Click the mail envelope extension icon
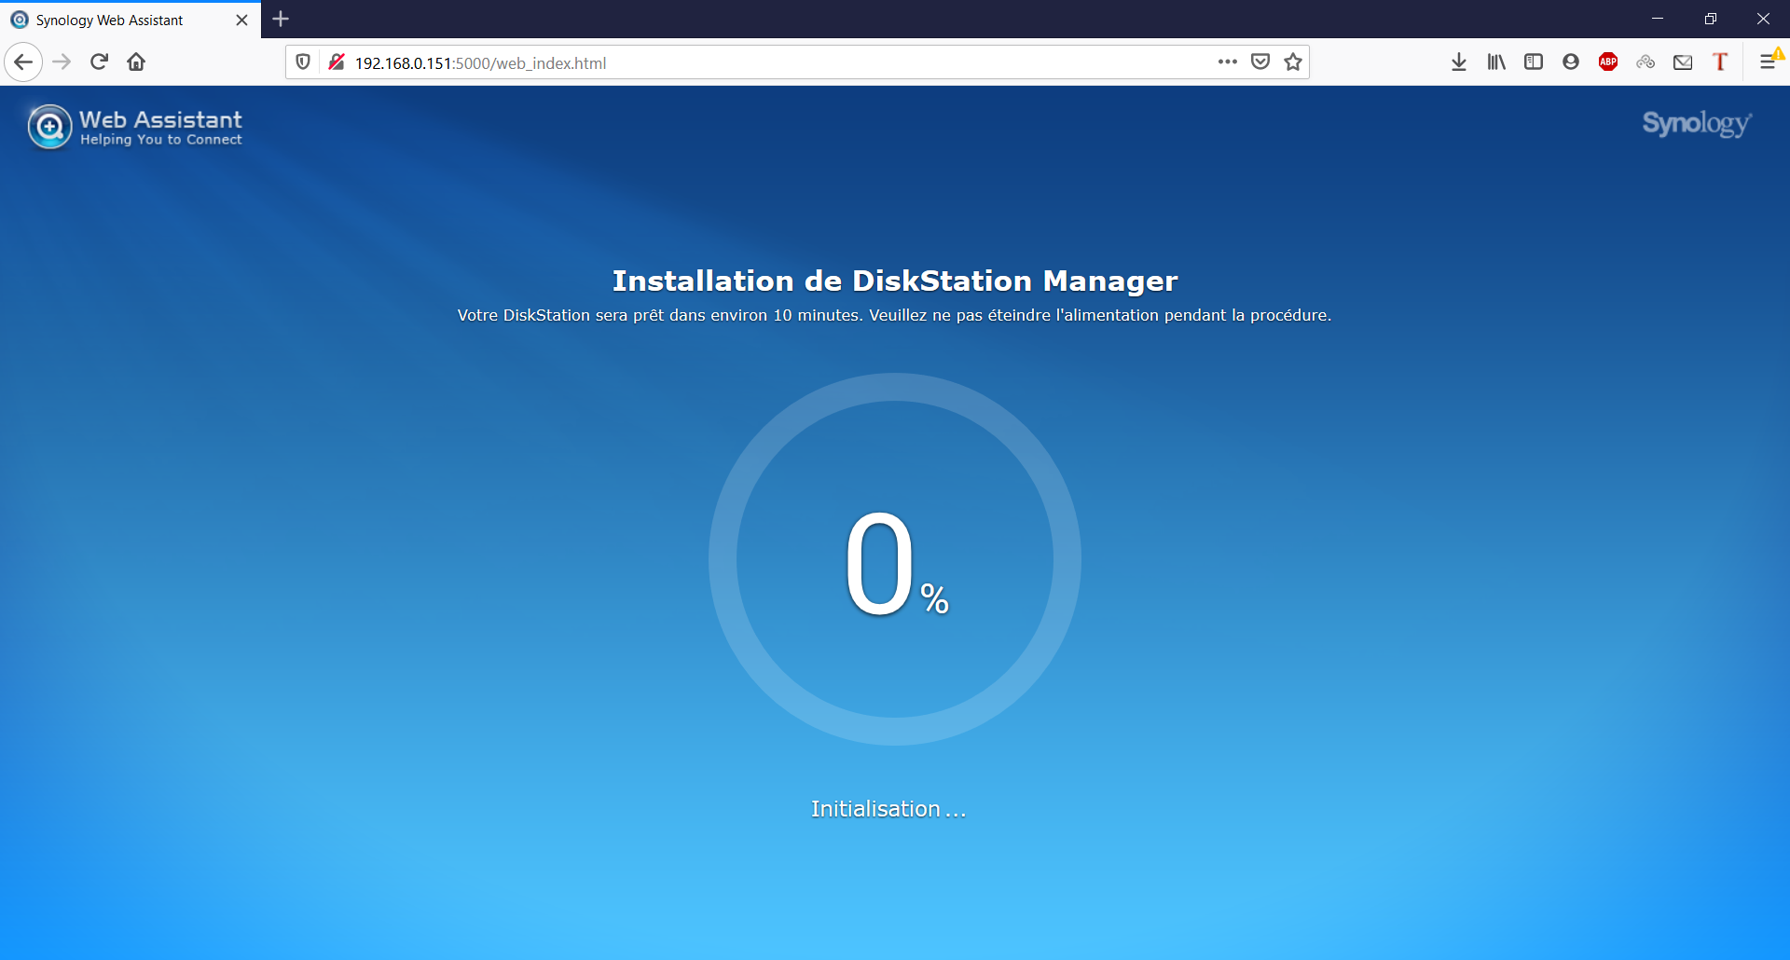1790x960 pixels. click(1683, 62)
